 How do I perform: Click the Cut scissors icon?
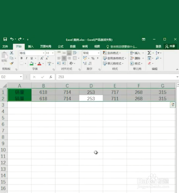(12, 53)
